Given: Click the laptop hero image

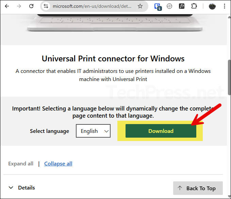Looking at the screenshot, I should click(115, 23).
